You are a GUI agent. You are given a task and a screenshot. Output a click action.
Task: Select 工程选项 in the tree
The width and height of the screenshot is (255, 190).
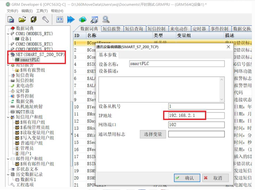(x=25, y=185)
